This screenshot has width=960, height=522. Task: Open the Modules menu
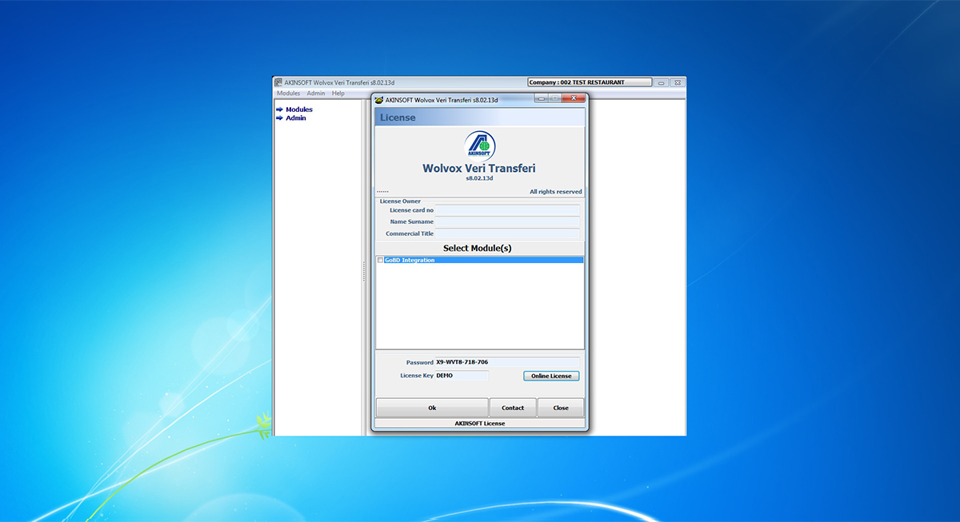pyautogui.click(x=288, y=93)
